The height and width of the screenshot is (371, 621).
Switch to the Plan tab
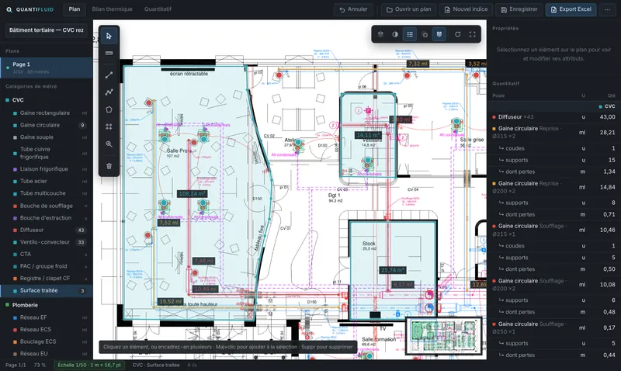pos(75,9)
